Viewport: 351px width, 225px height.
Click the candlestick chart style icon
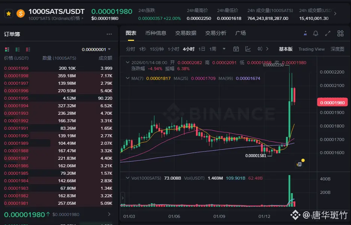click(x=260, y=49)
